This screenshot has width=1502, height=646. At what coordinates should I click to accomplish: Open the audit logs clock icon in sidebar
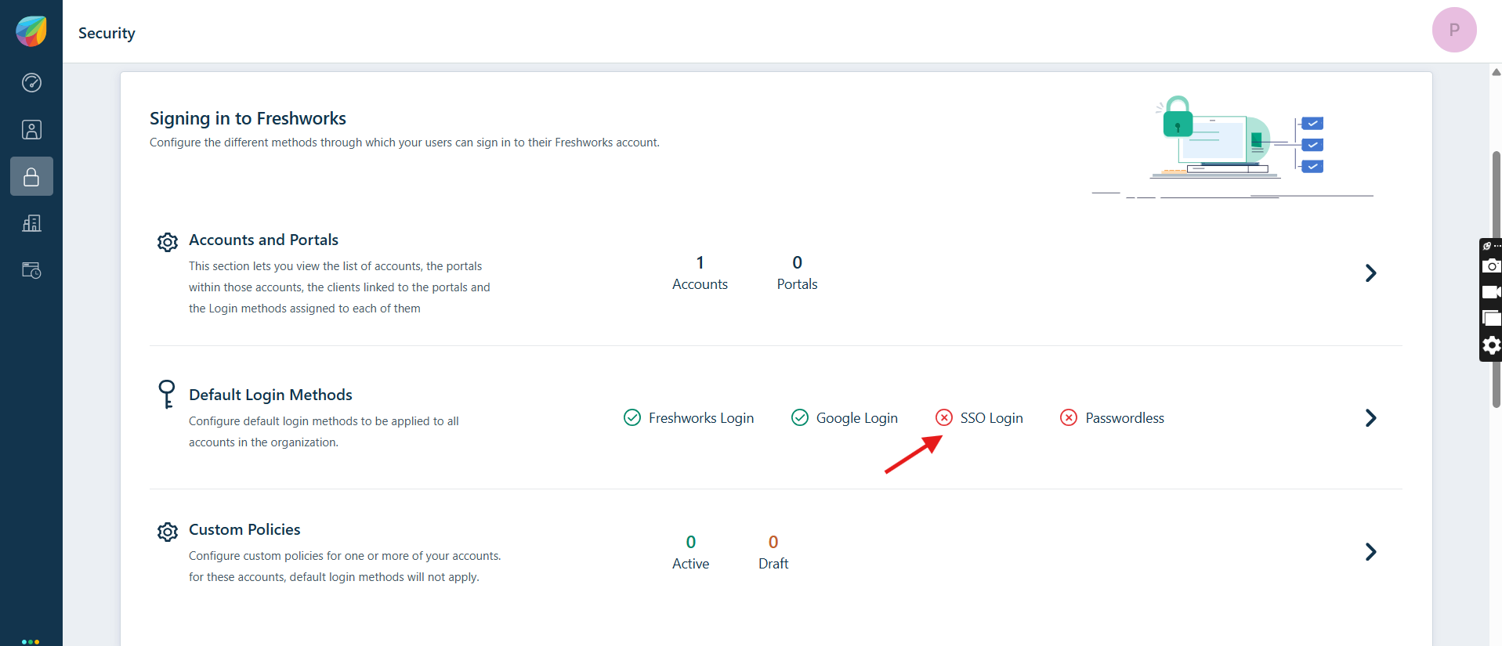coord(31,270)
